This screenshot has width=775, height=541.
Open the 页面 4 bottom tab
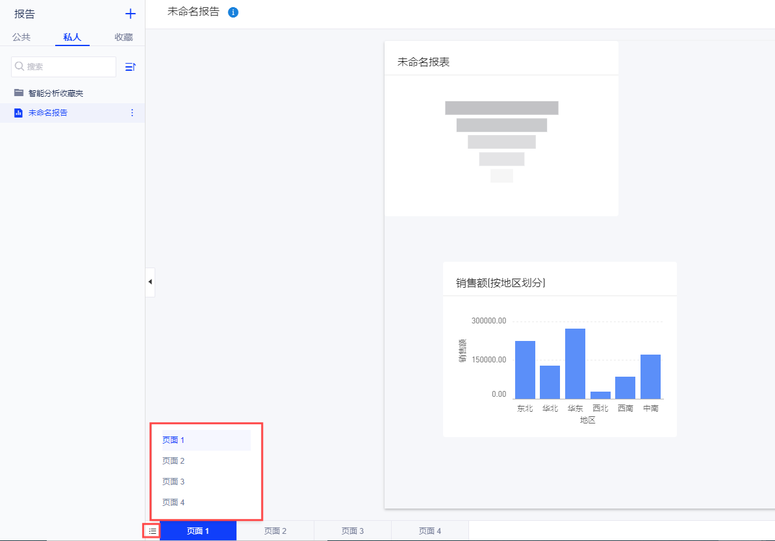[x=429, y=531]
